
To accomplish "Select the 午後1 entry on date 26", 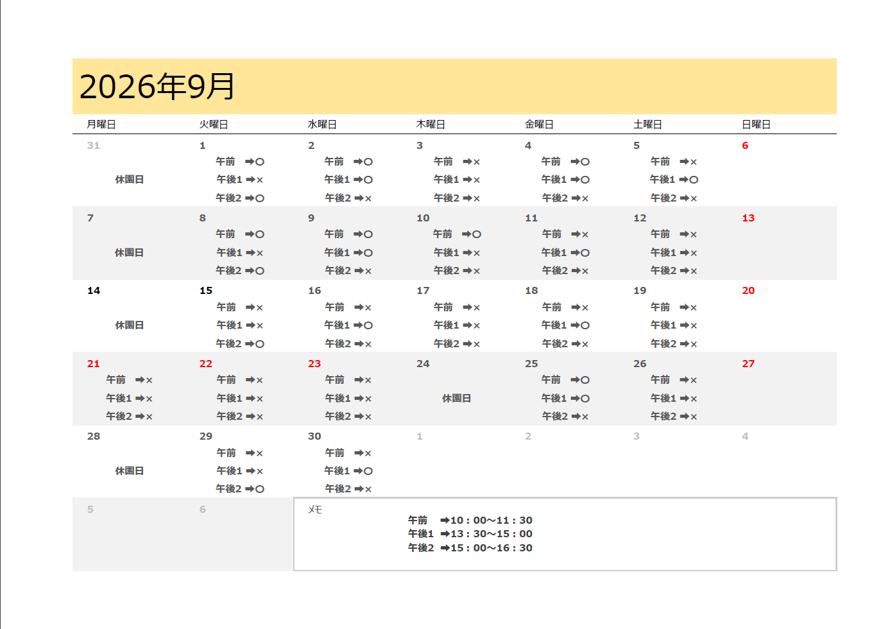I will 674,399.
